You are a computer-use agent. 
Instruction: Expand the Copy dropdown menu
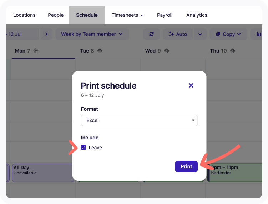(x=228, y=34)
